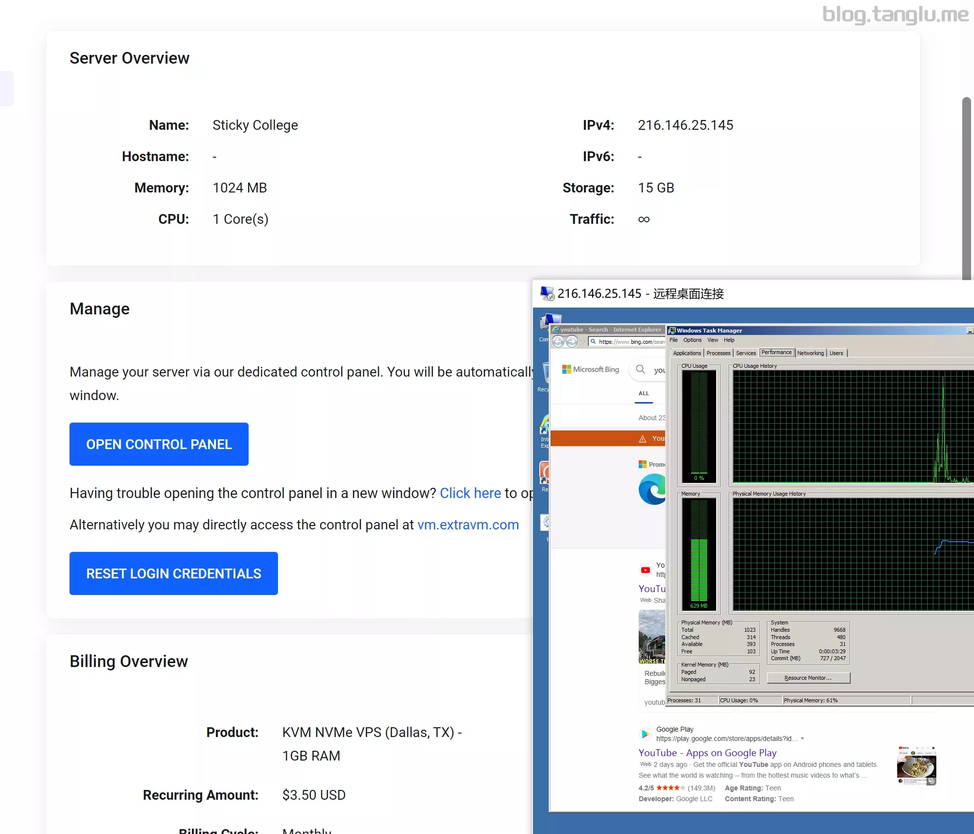This screenshot has height=834, width=974.
Task: Open the IE recent pages dropdown arrow
Action: click(582, 342)
